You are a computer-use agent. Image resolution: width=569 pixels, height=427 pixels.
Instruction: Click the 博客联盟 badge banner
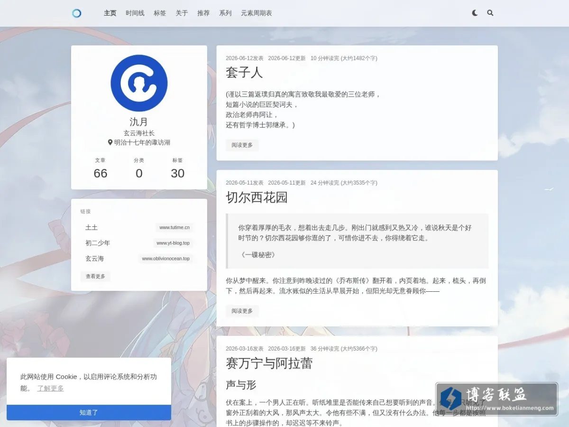(496, 399)
